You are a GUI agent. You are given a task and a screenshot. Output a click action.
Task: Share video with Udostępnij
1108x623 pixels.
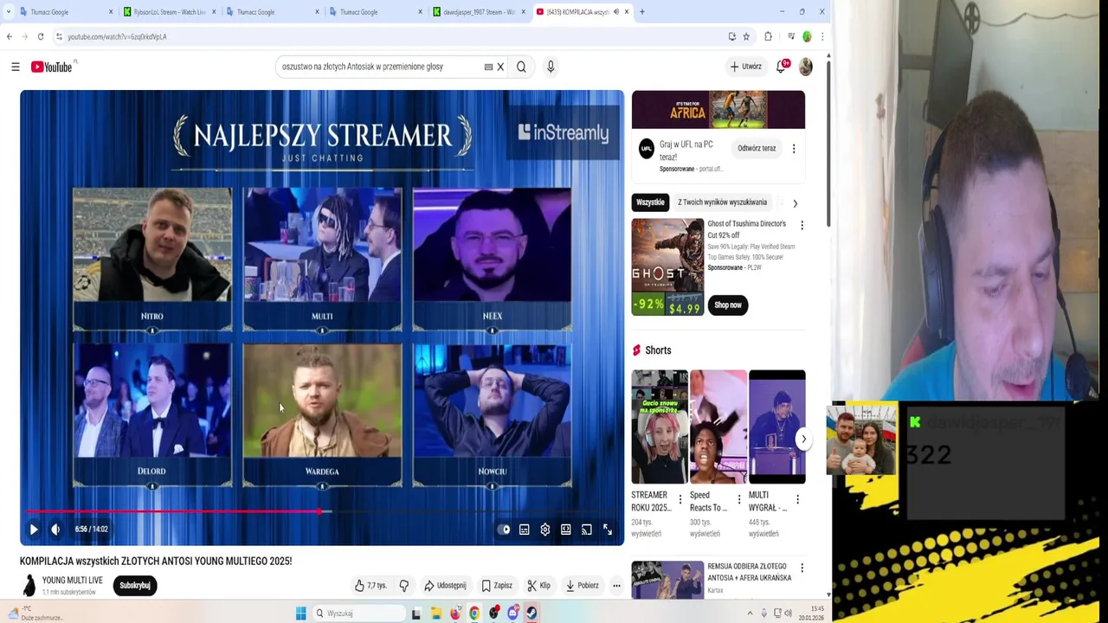click(445, 586)
